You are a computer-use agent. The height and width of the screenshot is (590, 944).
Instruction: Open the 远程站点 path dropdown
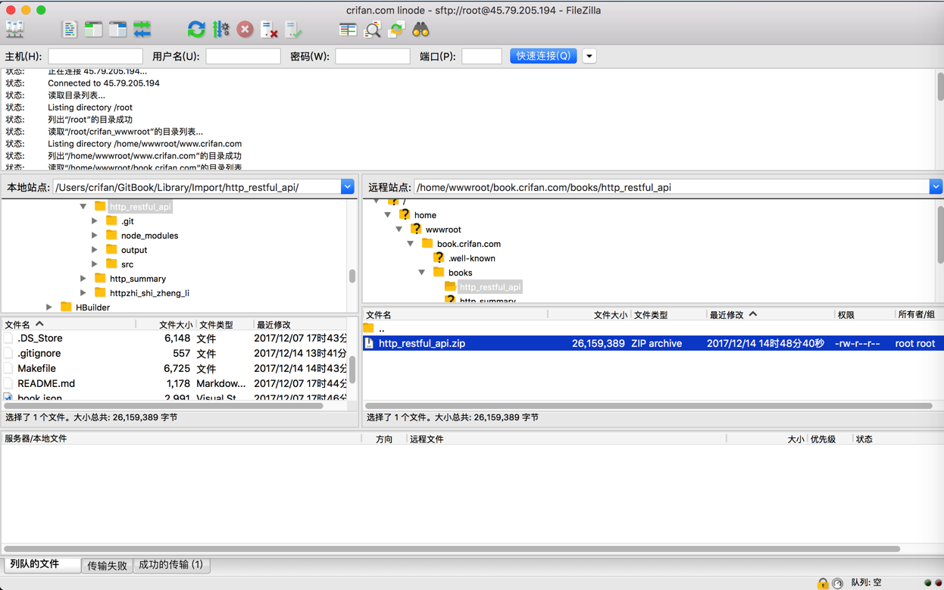point(936,187)
